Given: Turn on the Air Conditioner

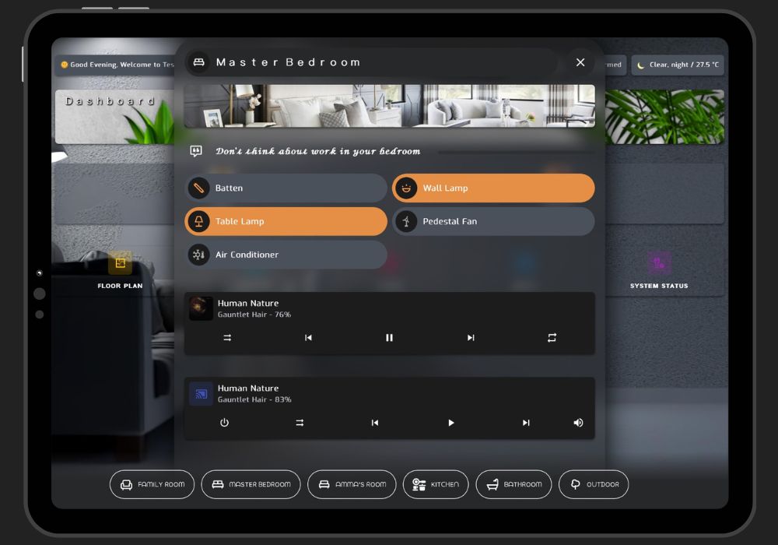Looking at the screenshot, I should click(286, 255).
